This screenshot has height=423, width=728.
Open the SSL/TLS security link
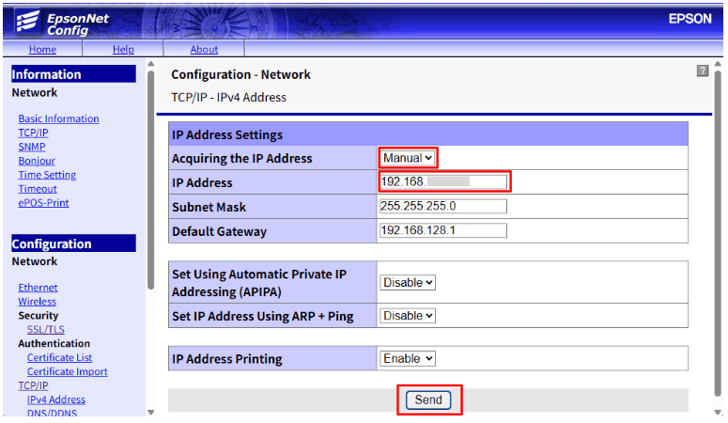click(45, 330)
